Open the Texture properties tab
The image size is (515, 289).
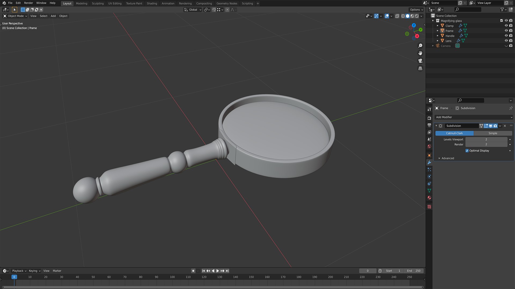point(429,207)
